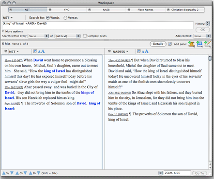Image resolution: width=214 pixels, height=179 pixels.
Task: Close the Christian Biography 2 tab
Action: [168, 10]
